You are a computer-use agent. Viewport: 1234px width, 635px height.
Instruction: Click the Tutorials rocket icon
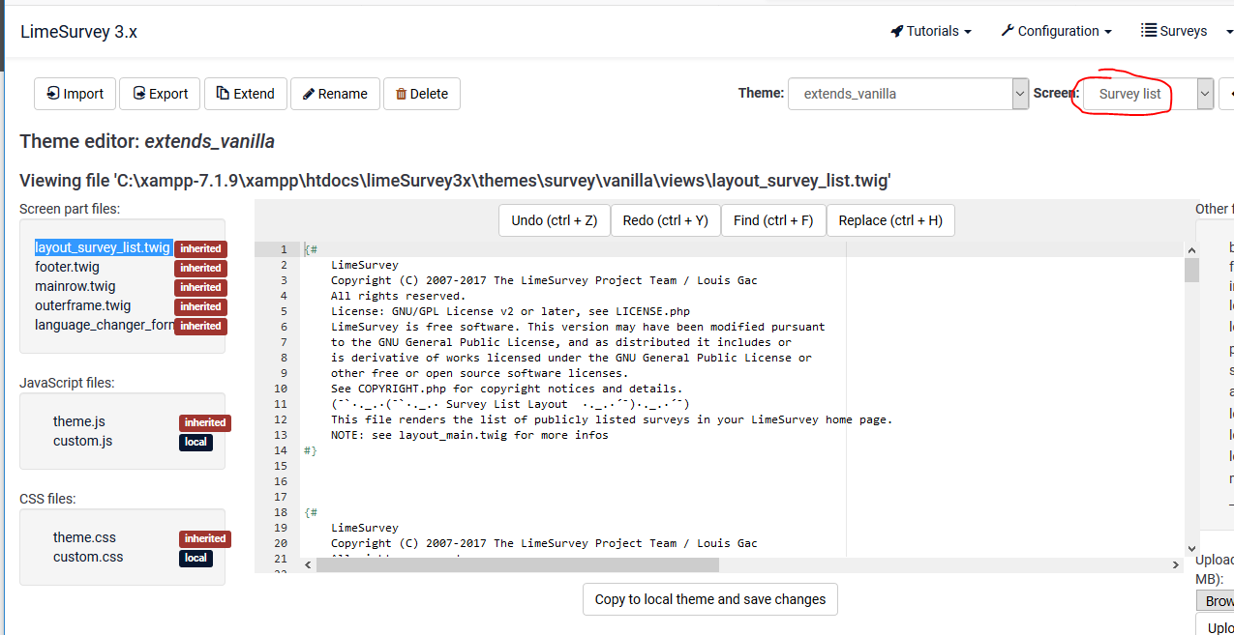896,31
